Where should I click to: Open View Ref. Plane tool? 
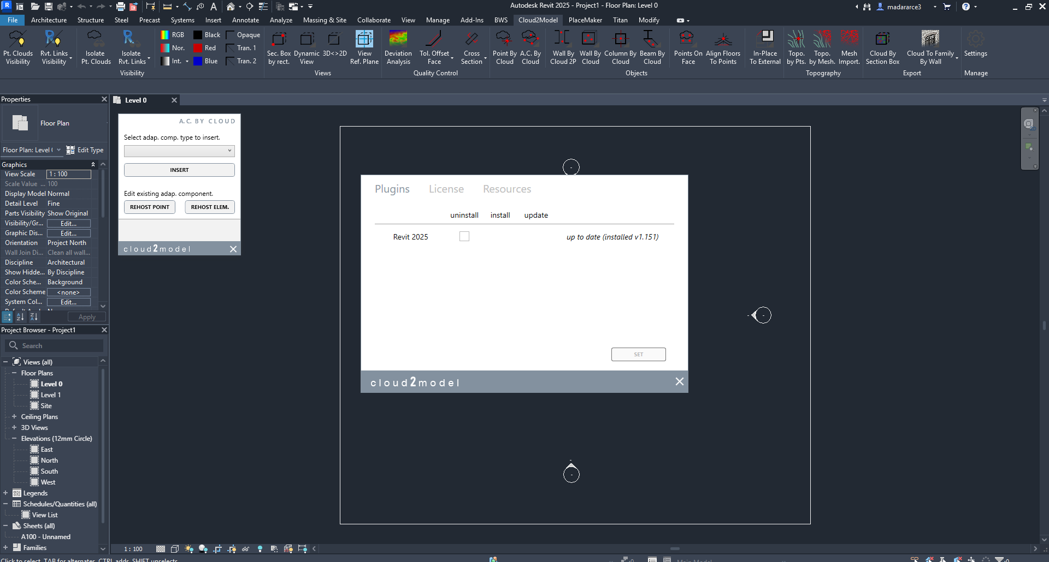364,48
